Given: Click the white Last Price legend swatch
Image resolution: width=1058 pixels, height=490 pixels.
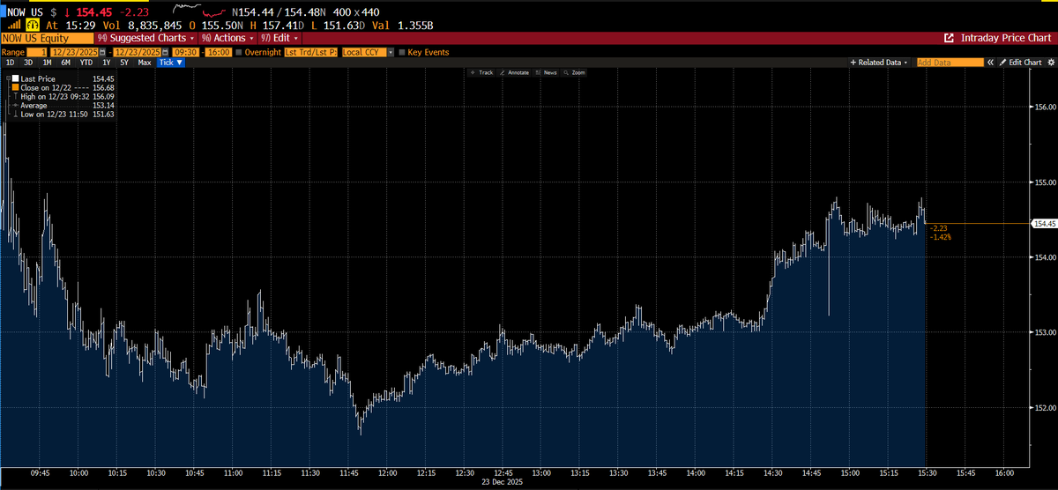Looking at the screenshot, I should tap(15, 78).
